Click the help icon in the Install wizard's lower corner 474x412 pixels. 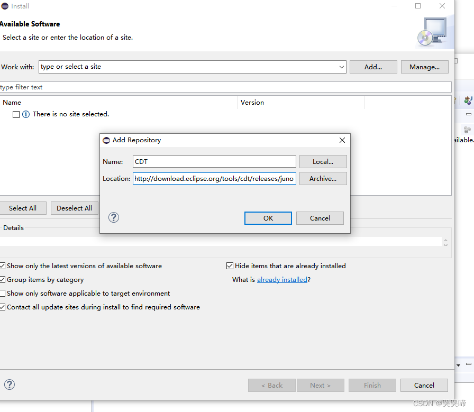tap(10, 384)
